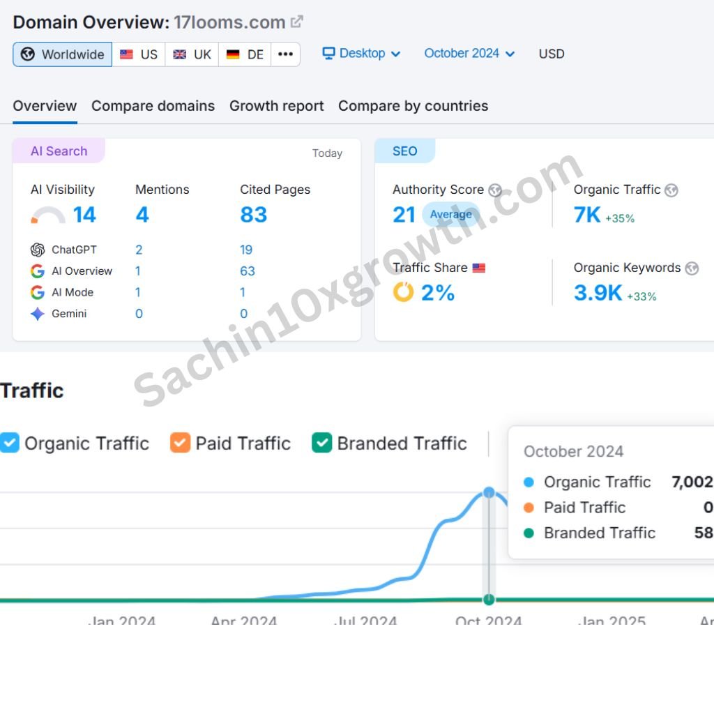Image resolution: width=714 pixels, height=714 pixels.
Task: Click globe icon beside Organic Traffic
Action: click(671, 190)
